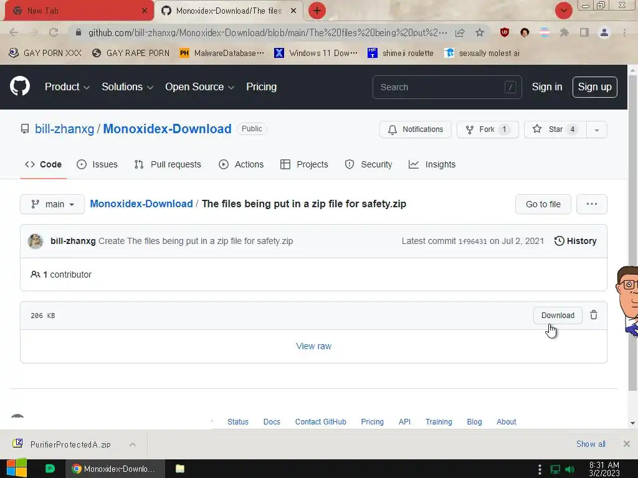
Task: Go back with browser back arrow
Action: (14, 32)
